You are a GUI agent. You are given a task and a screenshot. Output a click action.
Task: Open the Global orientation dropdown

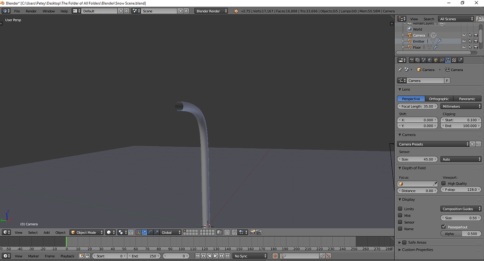170,232
